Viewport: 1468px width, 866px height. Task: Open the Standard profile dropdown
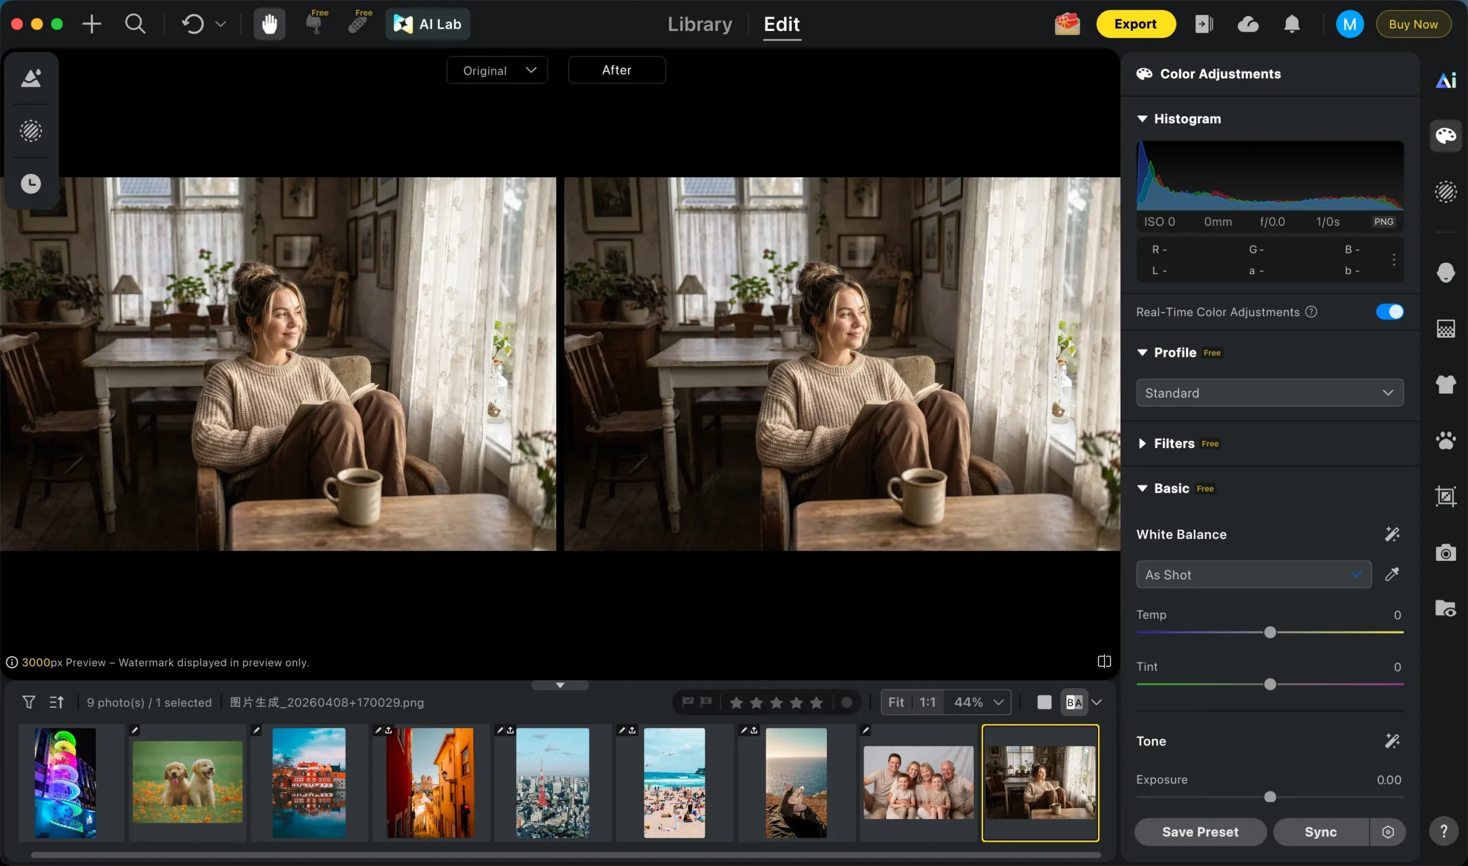click(1269, 393)
